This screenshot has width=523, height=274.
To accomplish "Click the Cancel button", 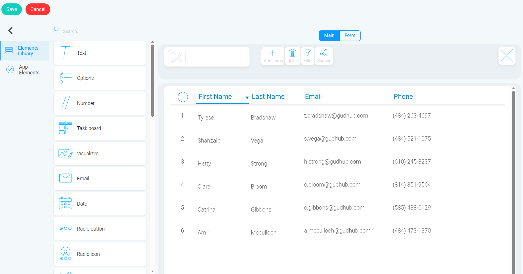I will pos(38,9).
